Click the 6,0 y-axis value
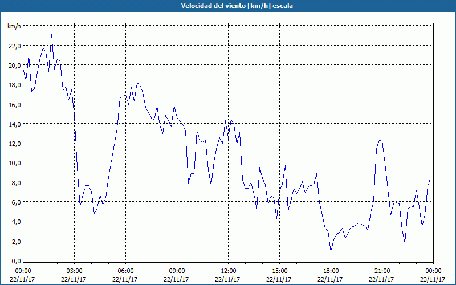The height and width of the screenshot is (285, 456). click(16, 202)
